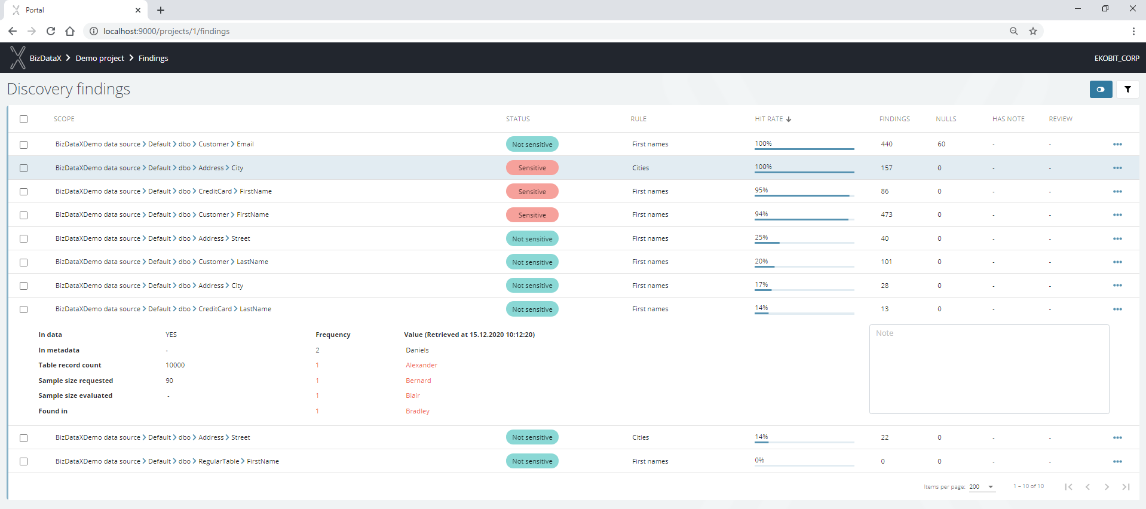Click Sensitive badge for Customer FirstName
Viewport: 1146px width, 509px height.
(532, 215)
